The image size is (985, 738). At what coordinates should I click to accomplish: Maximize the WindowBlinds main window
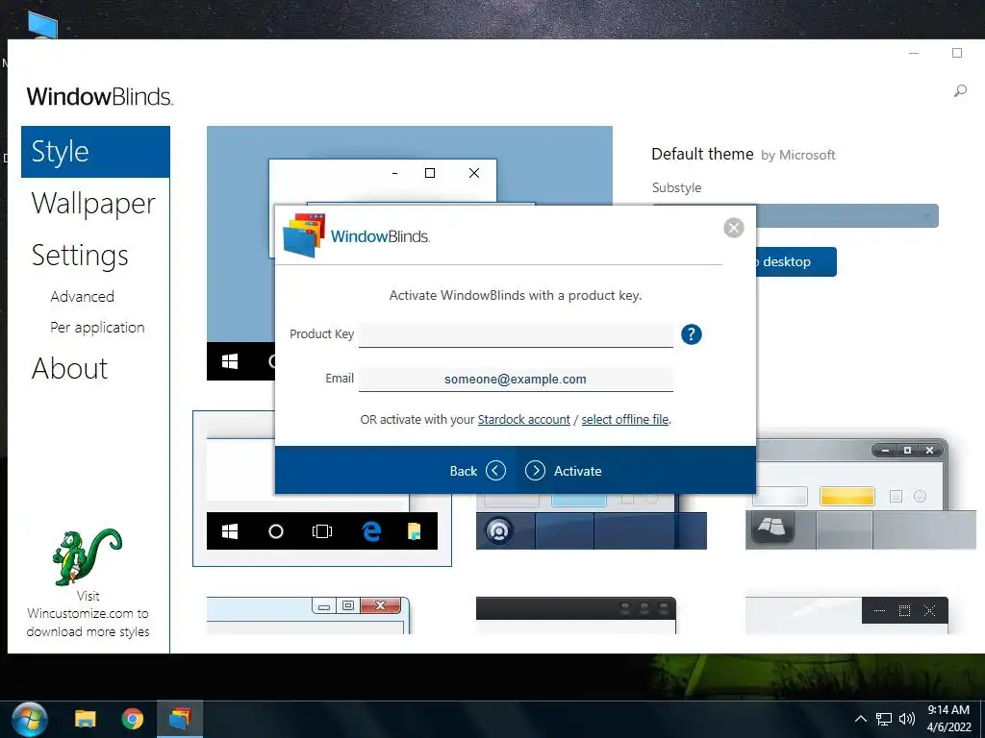coord(957,53)
